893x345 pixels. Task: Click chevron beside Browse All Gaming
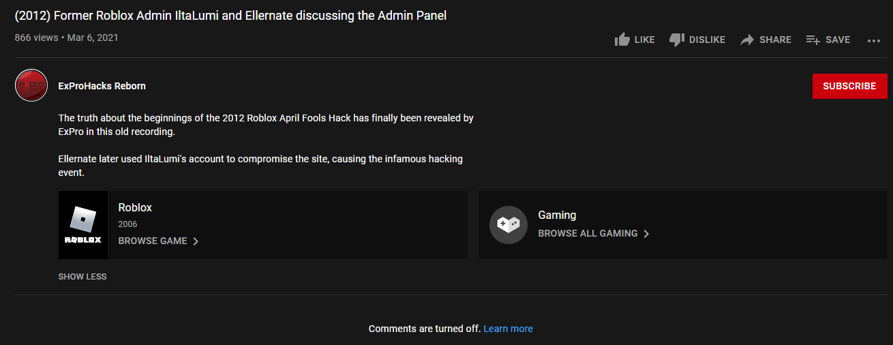[x=646, y=234]
